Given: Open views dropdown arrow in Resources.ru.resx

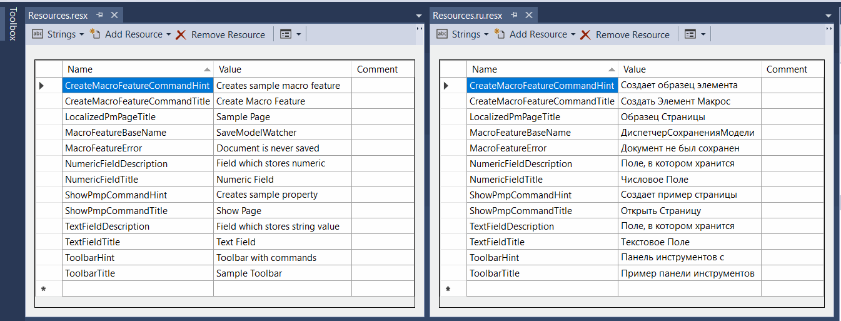Looking at the screenshot, I should [x=703, y=34].
